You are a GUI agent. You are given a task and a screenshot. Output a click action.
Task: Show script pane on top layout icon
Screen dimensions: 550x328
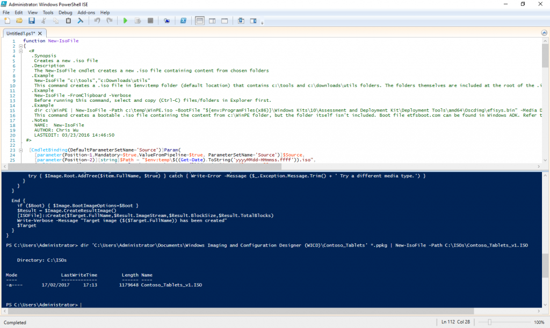tap(200, 21)
